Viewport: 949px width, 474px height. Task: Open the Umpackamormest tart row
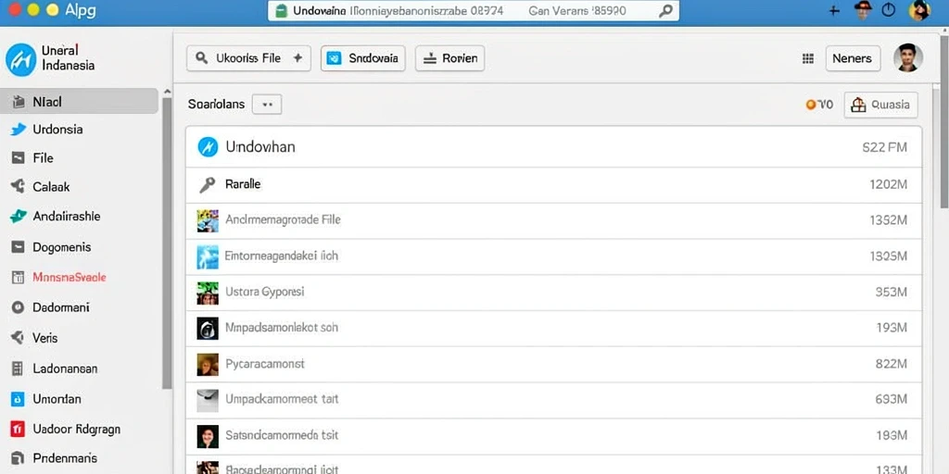pos(554,400)
